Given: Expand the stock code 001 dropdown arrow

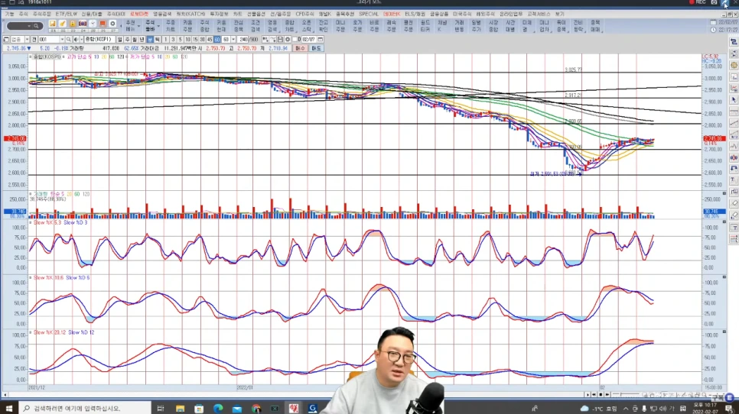Looking at the screenshot, I should tap(62, 40).
